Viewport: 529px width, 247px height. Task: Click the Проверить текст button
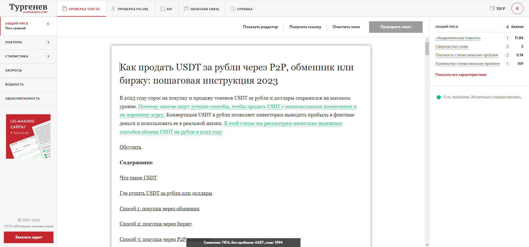(x=396, y=27)
